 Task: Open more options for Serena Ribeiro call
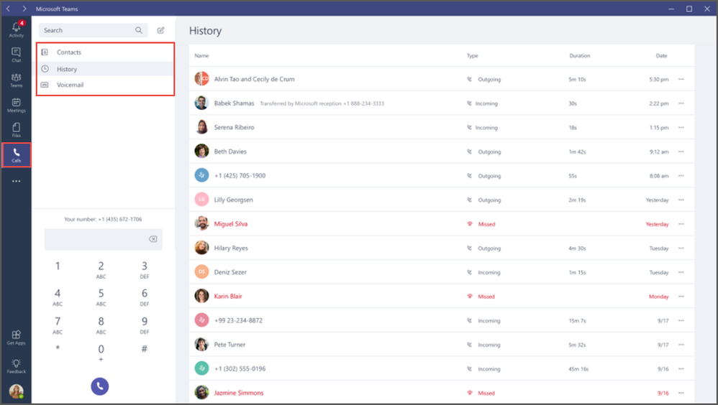click(681, 128)
